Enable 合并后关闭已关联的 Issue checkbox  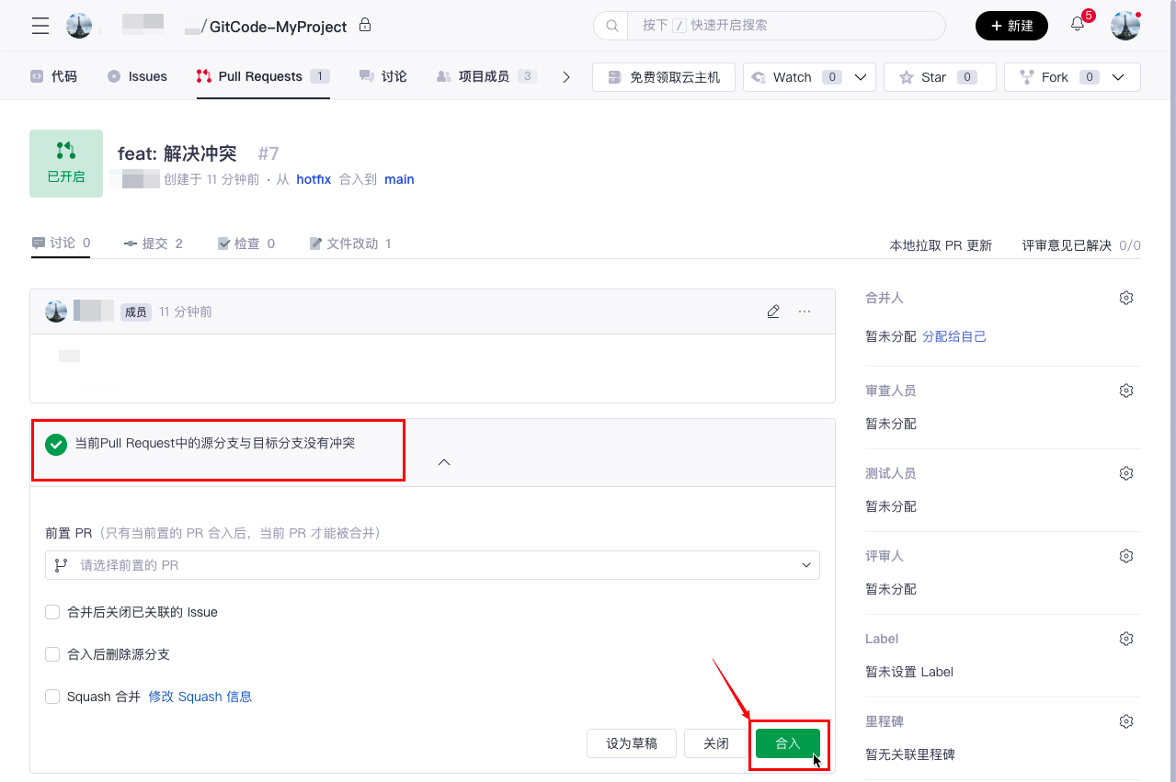point(52,612)
